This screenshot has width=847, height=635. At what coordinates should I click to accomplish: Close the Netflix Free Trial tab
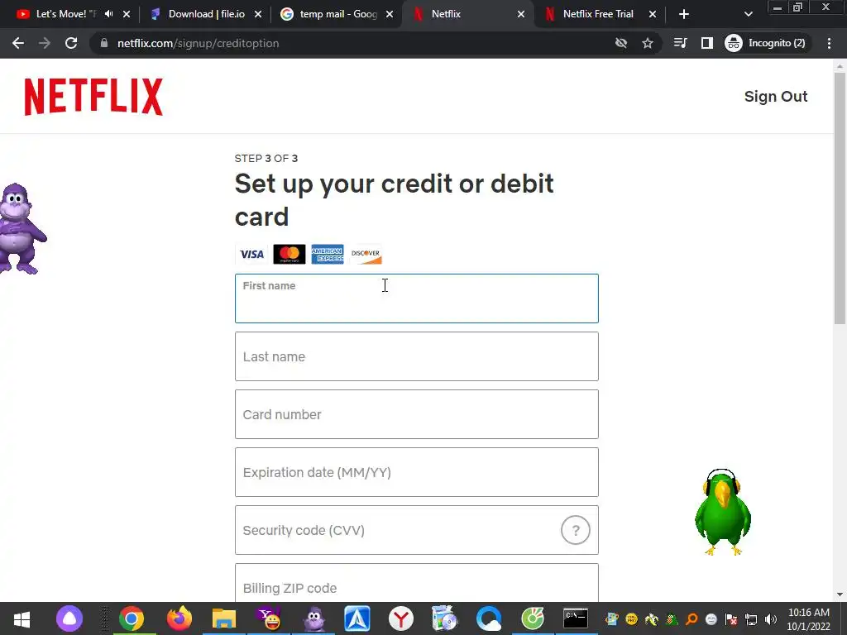pyautogui.click(x=653, y=14)
